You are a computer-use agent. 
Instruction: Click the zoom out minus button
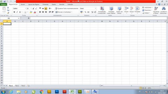[x=153, y=88]
